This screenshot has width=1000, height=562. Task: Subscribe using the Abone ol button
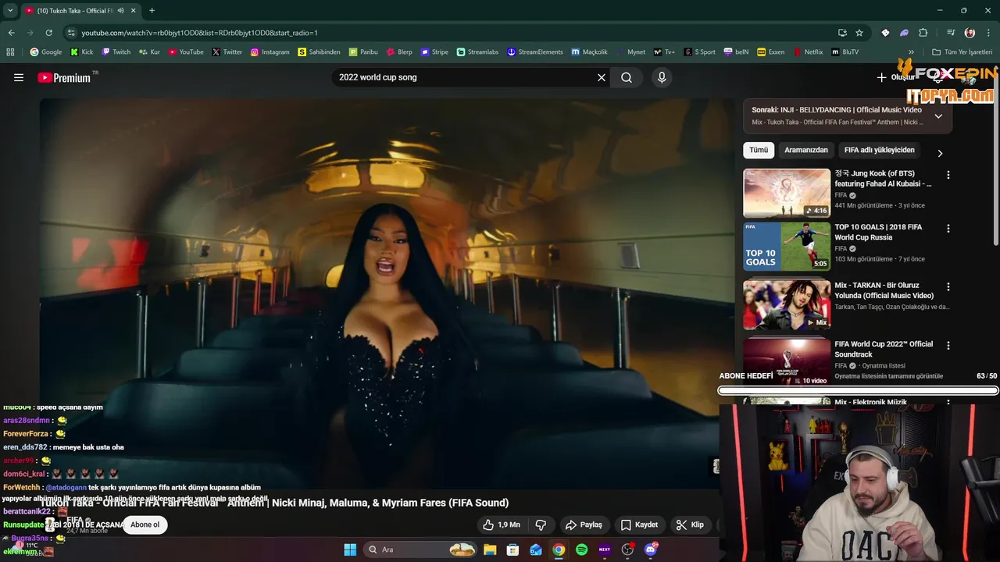click(x=145, y=525)
